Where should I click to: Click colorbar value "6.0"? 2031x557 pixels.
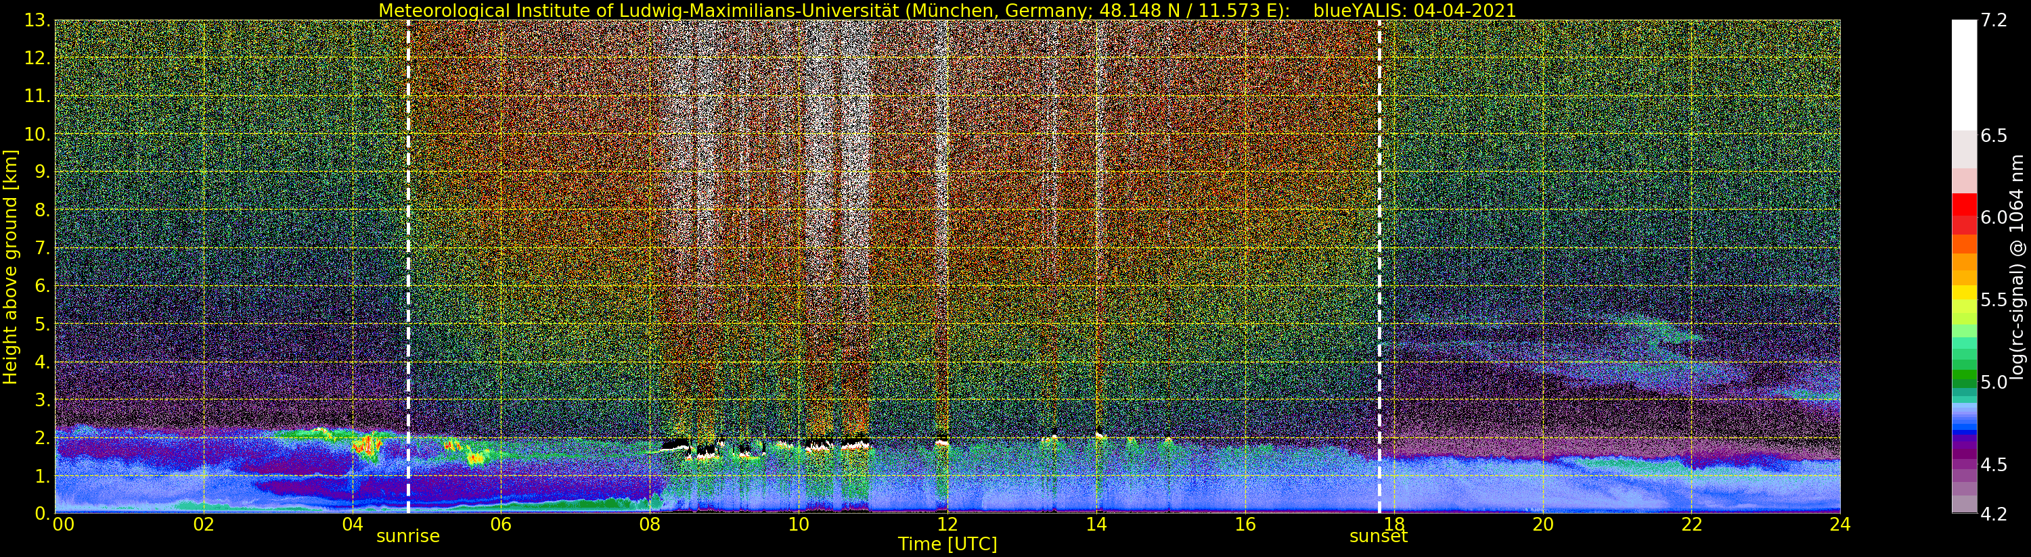click(1994, 218)
